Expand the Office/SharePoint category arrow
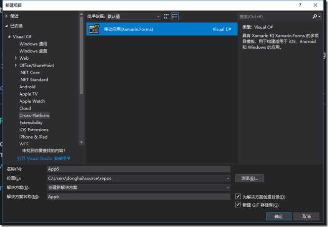This screenshot has height=227, width=328. (16, 65)
